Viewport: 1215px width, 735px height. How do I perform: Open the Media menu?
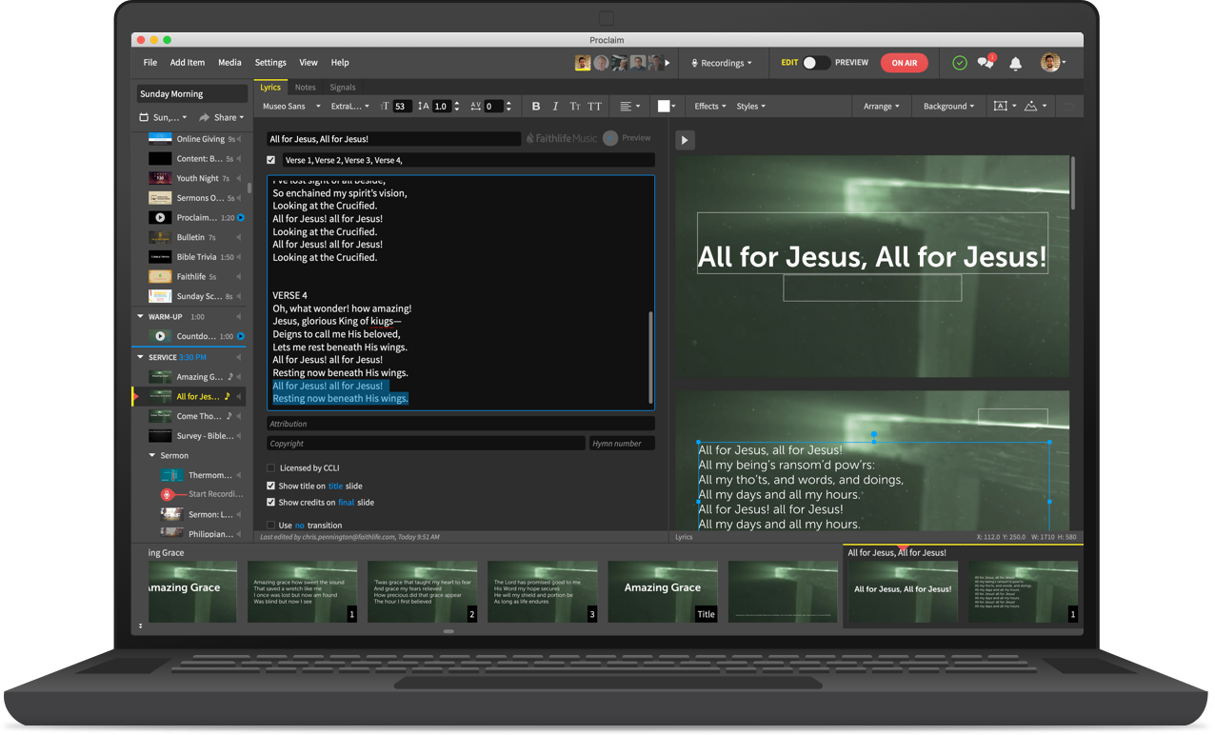click(229, 63)
